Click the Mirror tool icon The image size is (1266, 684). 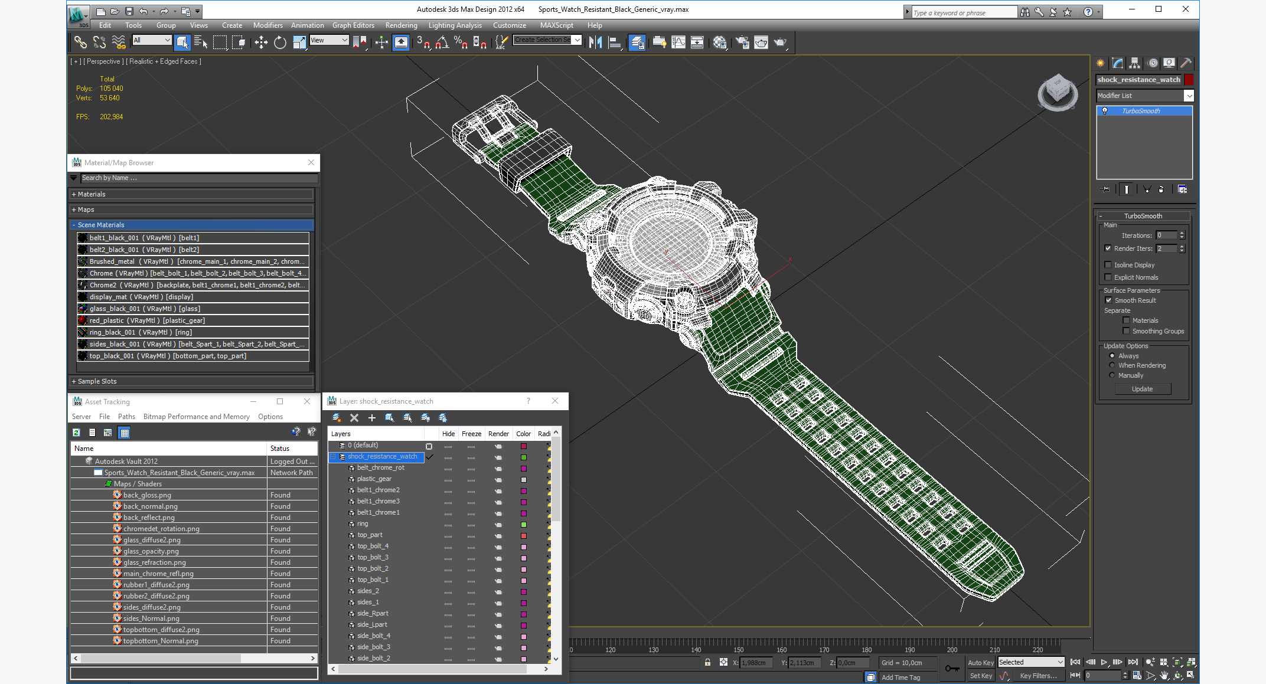pyautogui.click(x=595, y=42)
